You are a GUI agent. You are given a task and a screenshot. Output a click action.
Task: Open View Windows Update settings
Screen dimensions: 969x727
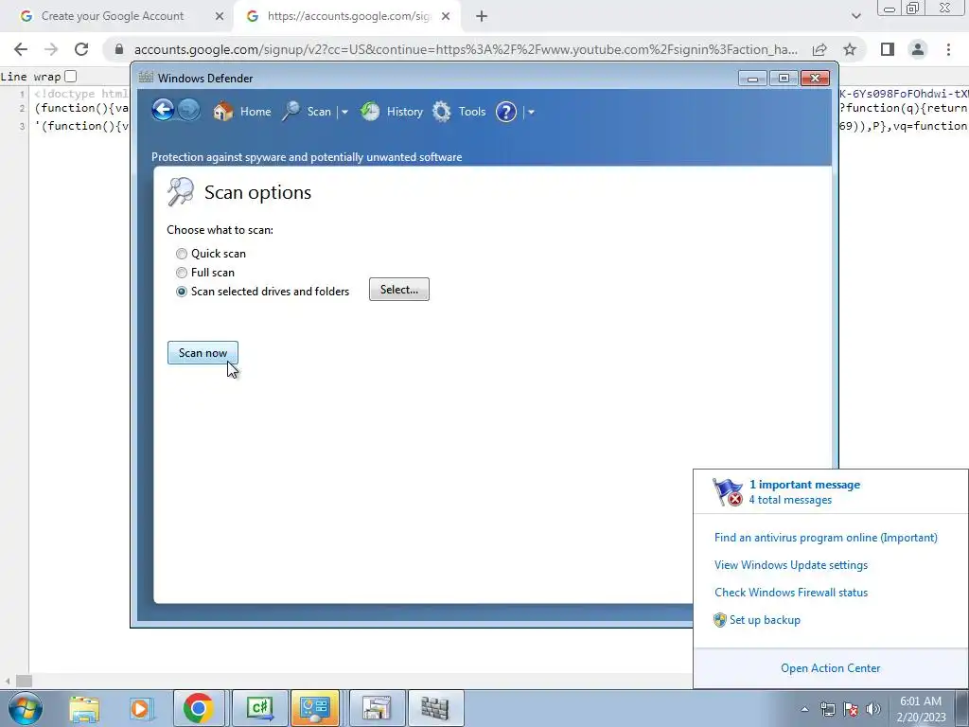(x=791, y=565)
